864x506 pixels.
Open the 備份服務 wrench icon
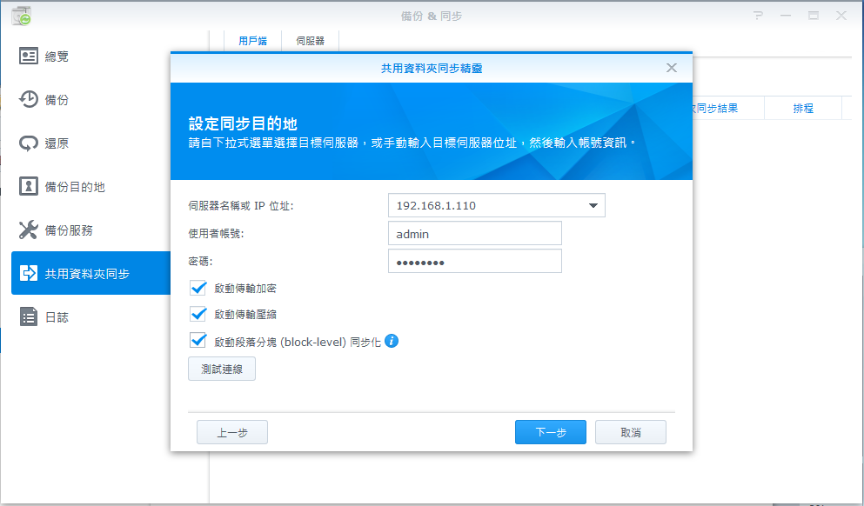[29, 230]
